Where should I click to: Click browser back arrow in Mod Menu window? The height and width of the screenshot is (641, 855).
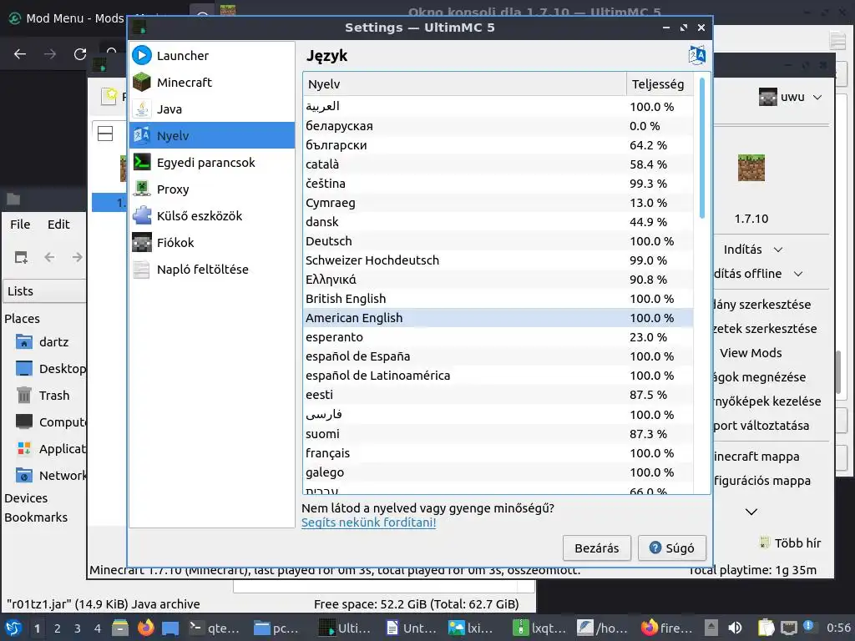tap(20, 54)
